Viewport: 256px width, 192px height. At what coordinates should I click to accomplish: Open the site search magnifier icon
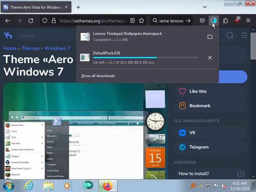tap(230, 35)
